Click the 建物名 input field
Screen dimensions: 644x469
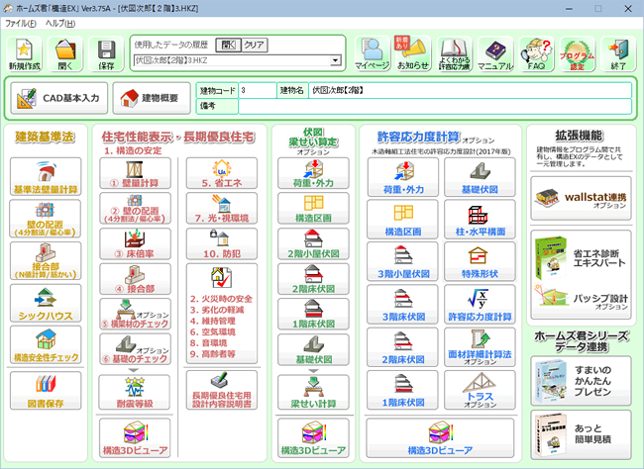click(x=470, y=90)
